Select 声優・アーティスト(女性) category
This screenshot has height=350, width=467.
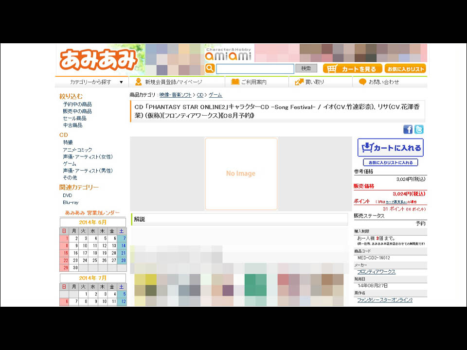[x=88, y=157]
